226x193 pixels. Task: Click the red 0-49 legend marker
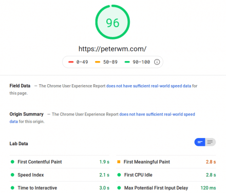tap(71, 62)
